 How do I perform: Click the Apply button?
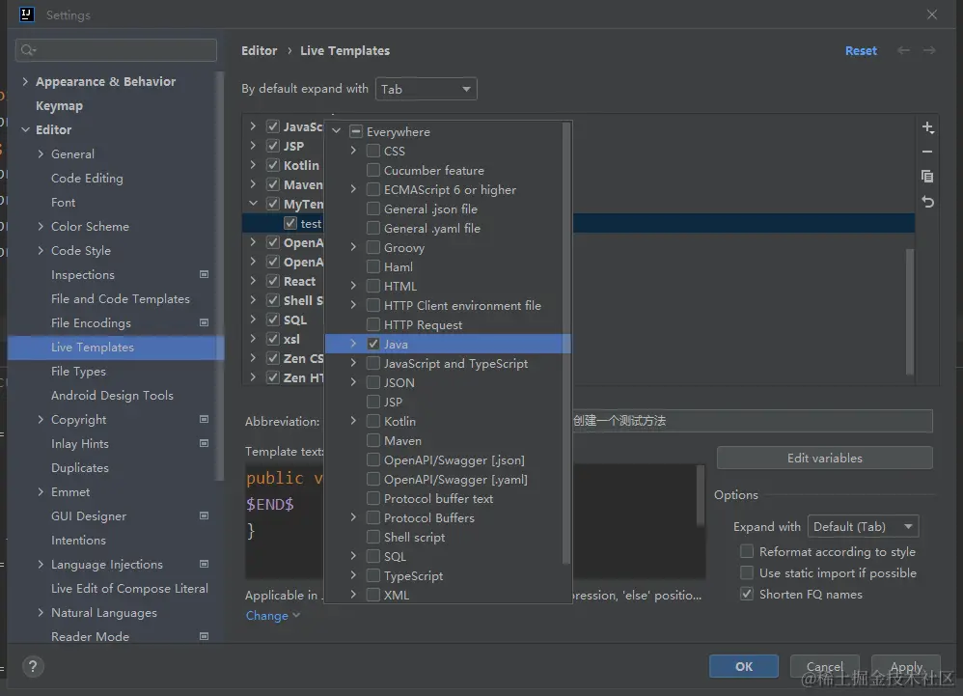coord(906,666)
